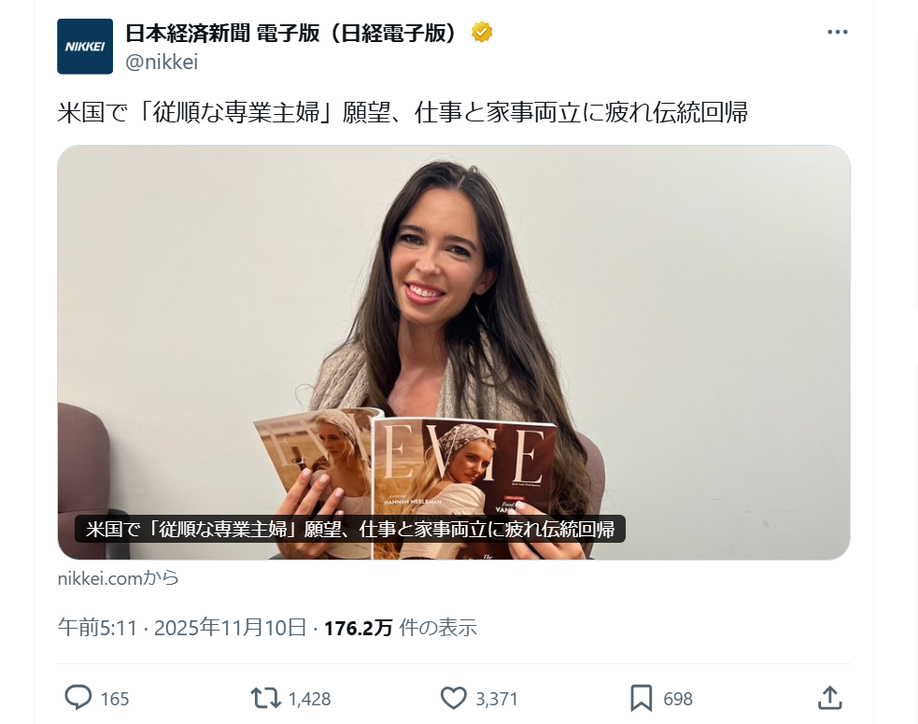The height and width of the screenshot is (724, 918).
Task: Open the 日本経済新聞 電子版 account name
Action: click(x=291, y=33)
